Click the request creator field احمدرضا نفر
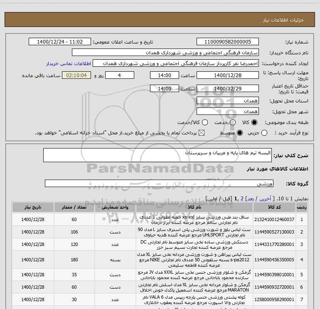The height and width of the screenshot is (309, 320). [x=176, y=63]
